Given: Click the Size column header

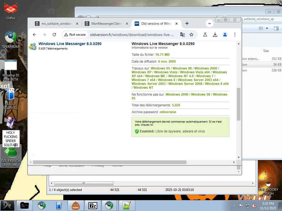Looking at the screenshot, I should [x=266, y=51].
